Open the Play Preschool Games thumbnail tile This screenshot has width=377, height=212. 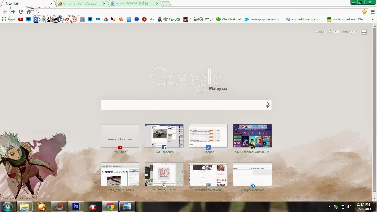(253, 136)
